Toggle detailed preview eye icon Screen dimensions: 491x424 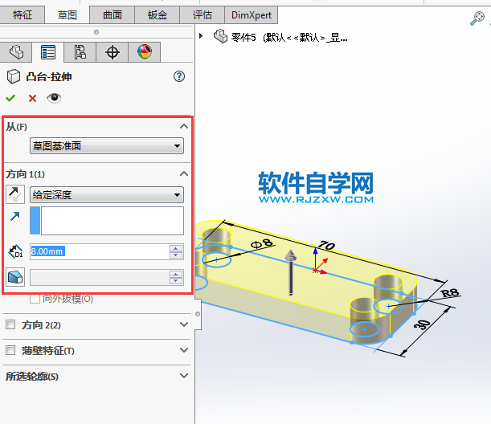(54, 98)
